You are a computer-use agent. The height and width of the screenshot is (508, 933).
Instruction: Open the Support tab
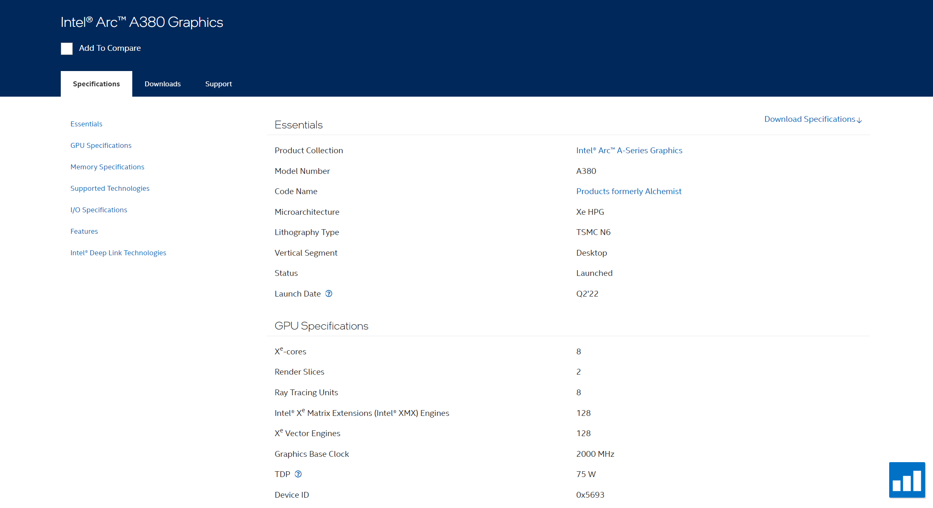coord(218,84)
